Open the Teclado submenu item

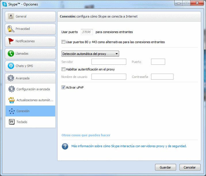[x=30, y=122]
